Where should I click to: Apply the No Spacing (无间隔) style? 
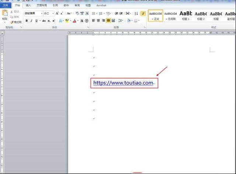point(170,16)
